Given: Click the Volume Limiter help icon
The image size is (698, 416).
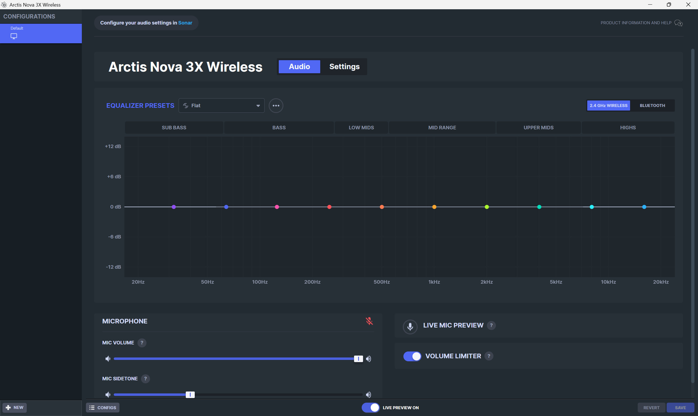Looking at the screenshot, I should [x=489, y=356].
